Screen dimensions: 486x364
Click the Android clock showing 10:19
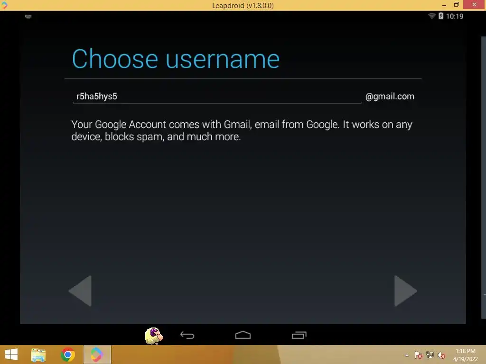pos(455,17)
